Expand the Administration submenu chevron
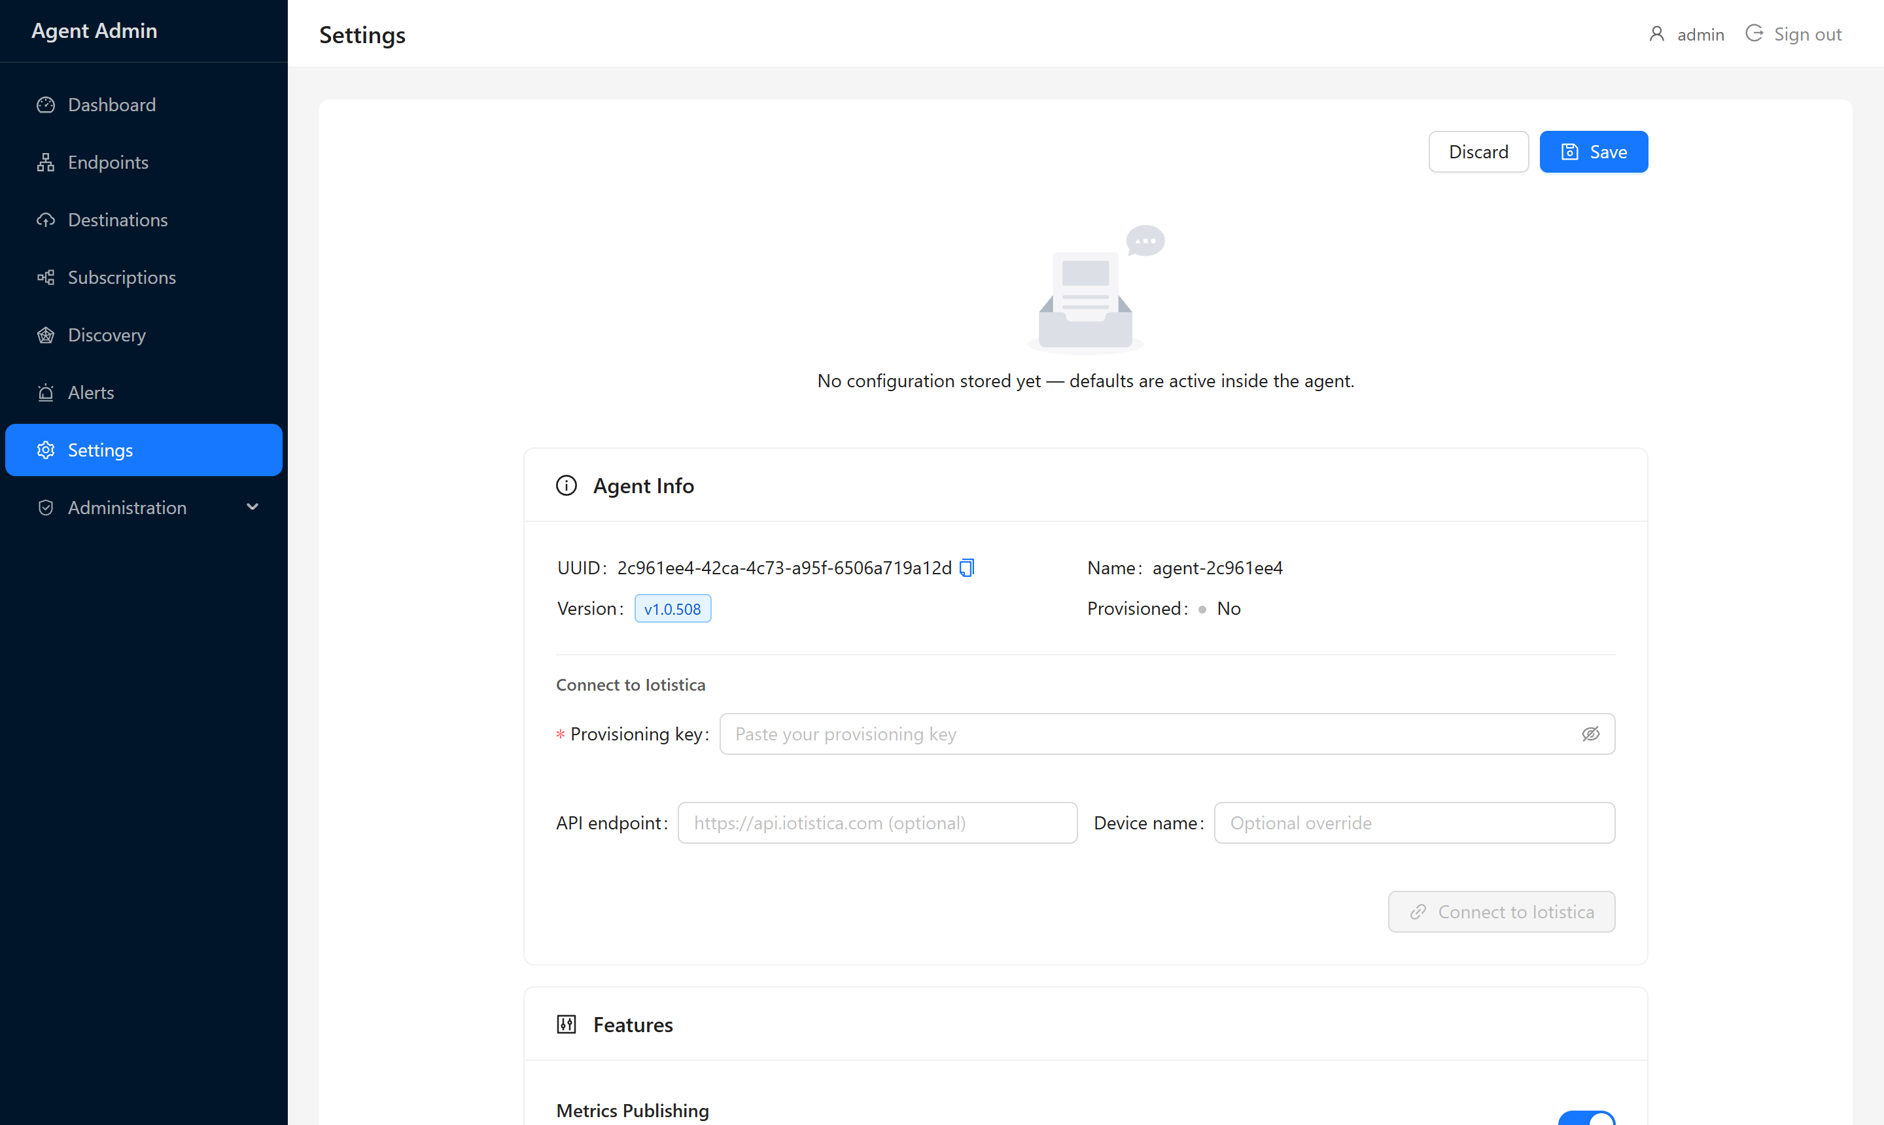 (253, 507)
